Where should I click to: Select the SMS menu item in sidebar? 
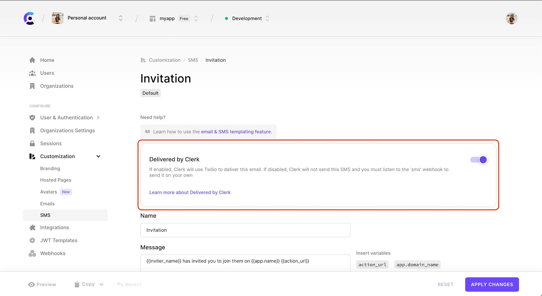(x=45, y=215)
